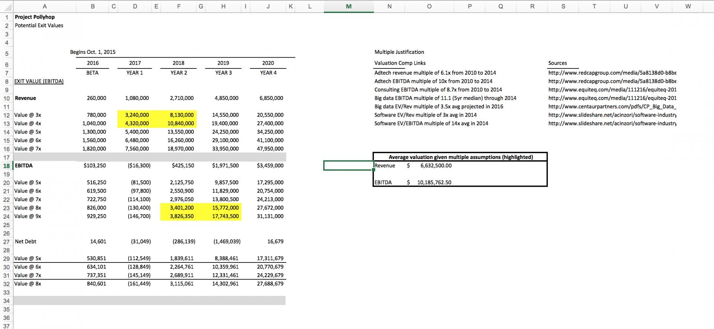
Task: Select 'Big data EV/Rev multiple of 3.5x' text
Action: click(439, 107)
